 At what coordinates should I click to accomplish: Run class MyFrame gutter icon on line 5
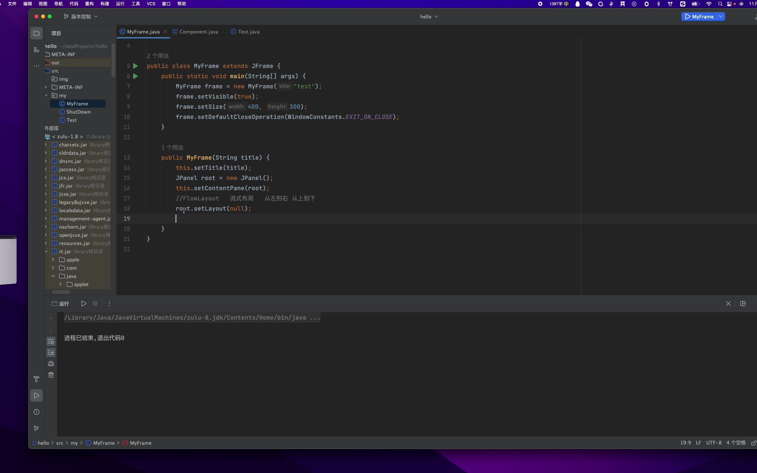coord(135,66)
